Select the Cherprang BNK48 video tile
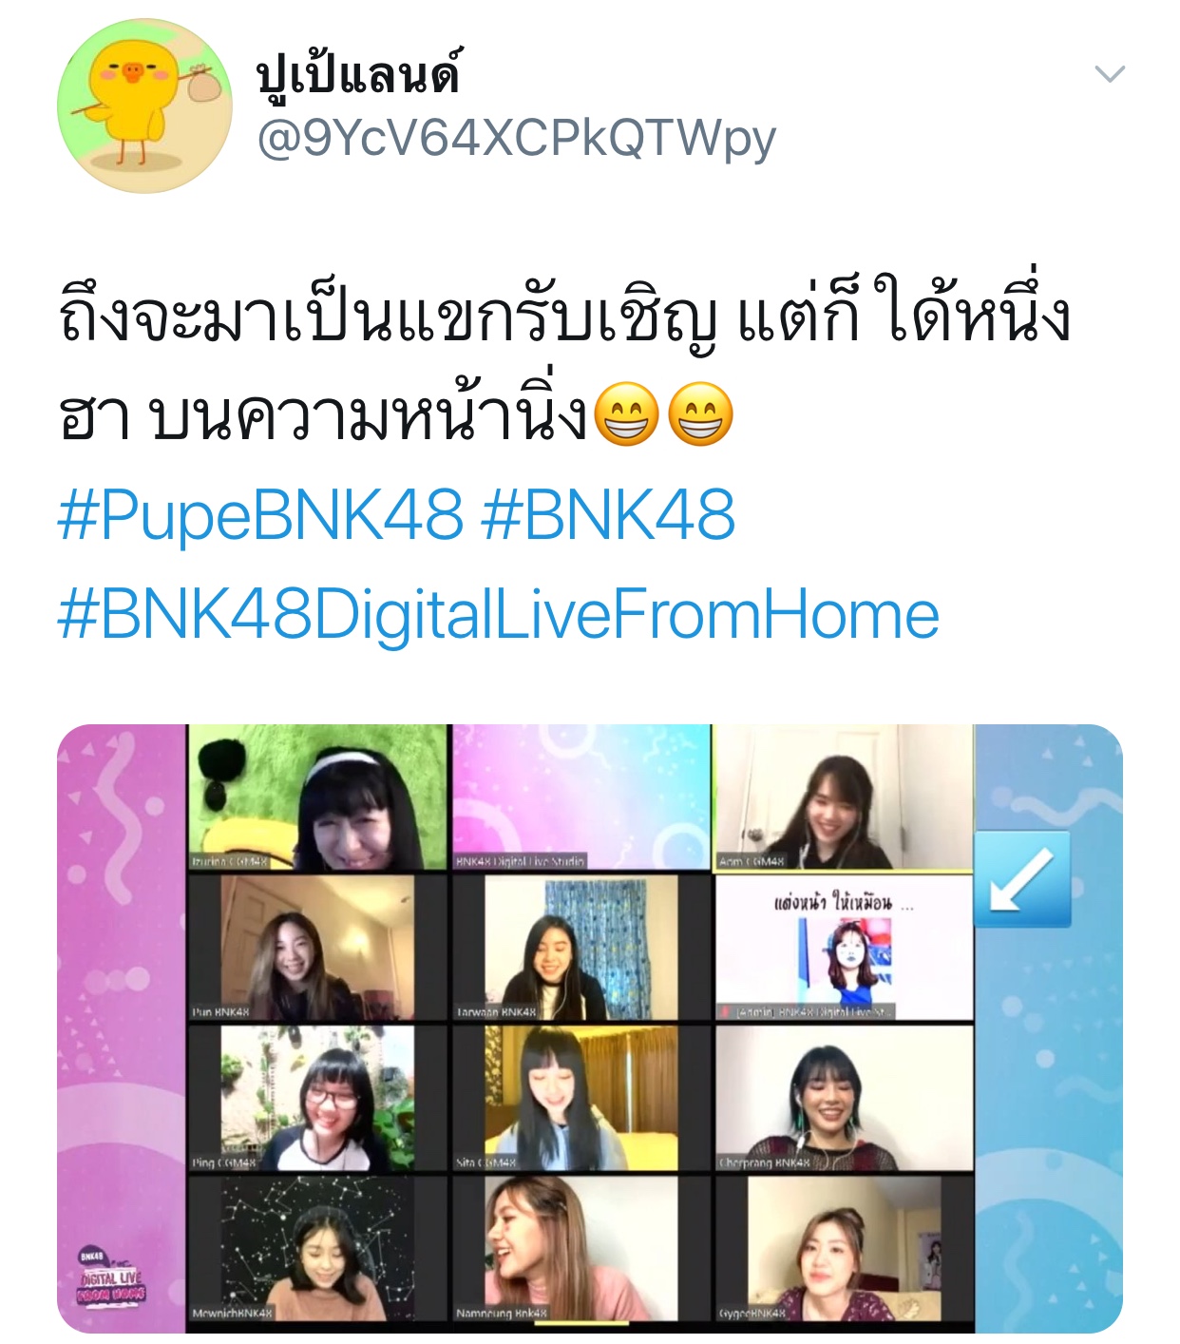Screen dimensions: 1180x1344 pos(844,1098)
